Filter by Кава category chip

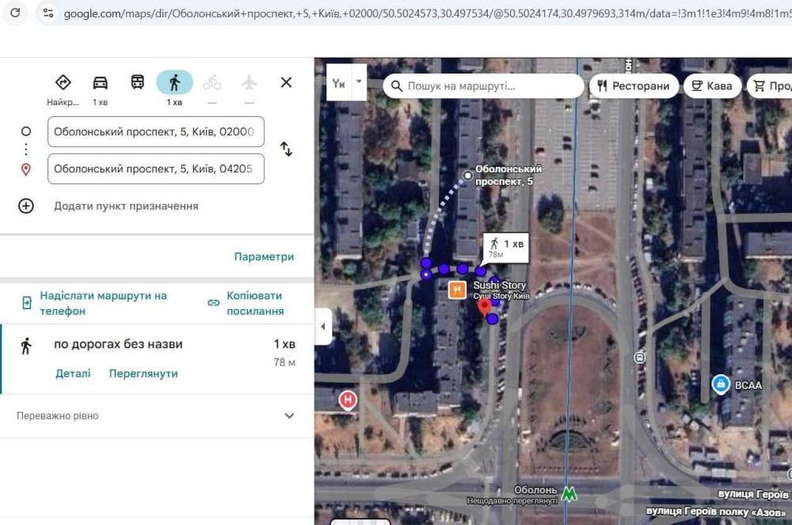coord(711,86)
